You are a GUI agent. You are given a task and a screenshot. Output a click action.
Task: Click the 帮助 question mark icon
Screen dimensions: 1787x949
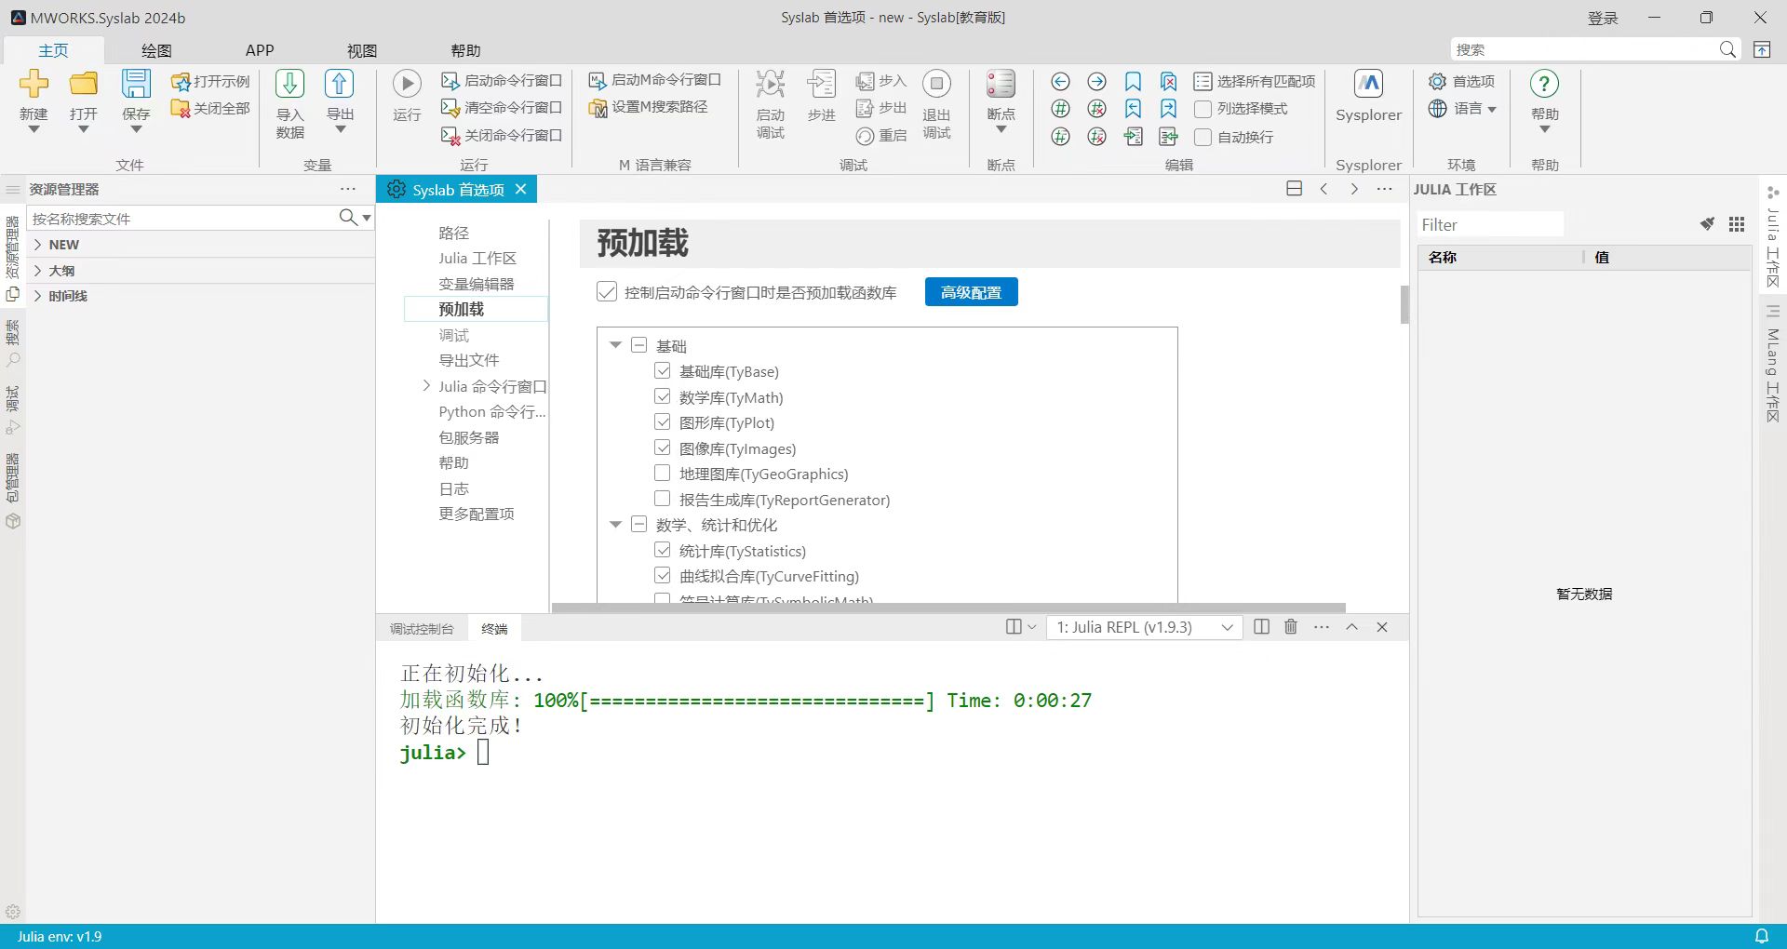pyautogui.click(x=1544, y=84)
